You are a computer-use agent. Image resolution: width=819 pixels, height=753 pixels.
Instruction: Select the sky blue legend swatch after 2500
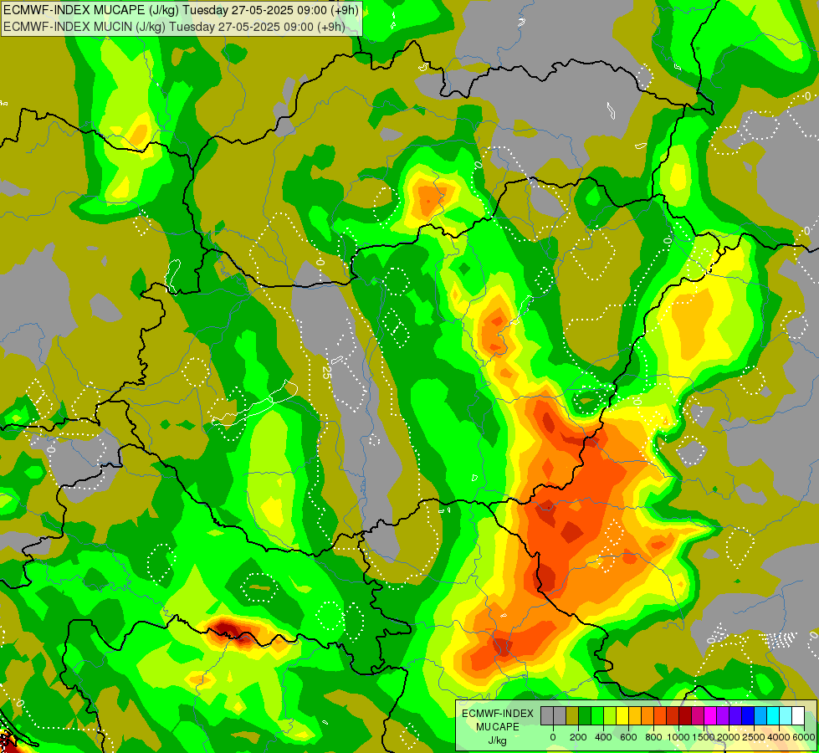click(761, 715)
